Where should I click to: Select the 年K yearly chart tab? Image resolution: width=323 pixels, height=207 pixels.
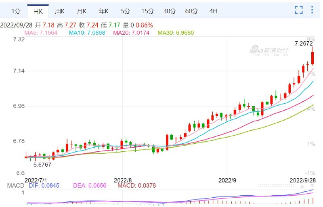[x=103, y=11]
